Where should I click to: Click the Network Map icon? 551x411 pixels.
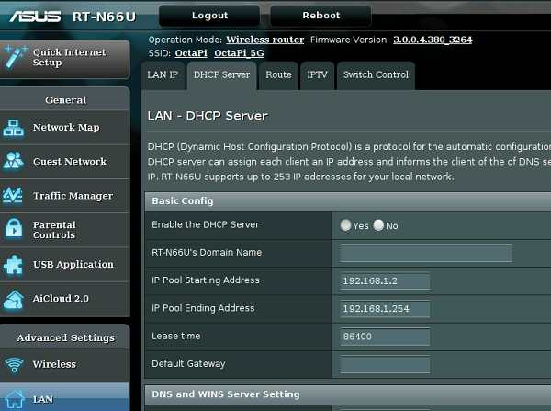click(14, 128)
